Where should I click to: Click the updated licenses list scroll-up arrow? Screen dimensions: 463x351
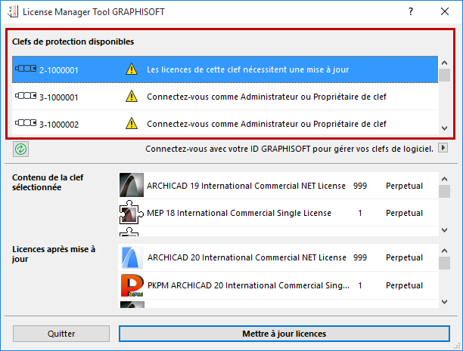click(444, 251)
